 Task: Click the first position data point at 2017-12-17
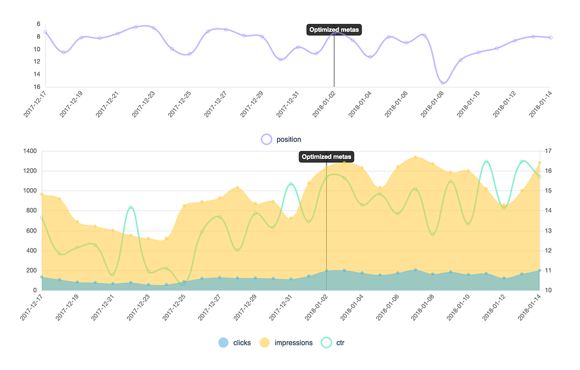pyautogui.click(x=45, y=32)
